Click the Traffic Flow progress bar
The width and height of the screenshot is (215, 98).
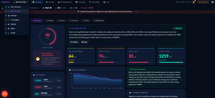pos(111,62)
